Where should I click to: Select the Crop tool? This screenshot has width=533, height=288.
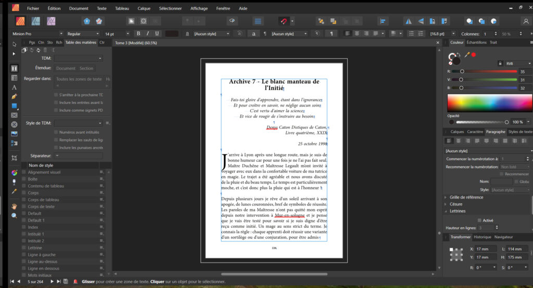[14, 158]
